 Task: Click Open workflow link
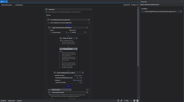(78, 75)
